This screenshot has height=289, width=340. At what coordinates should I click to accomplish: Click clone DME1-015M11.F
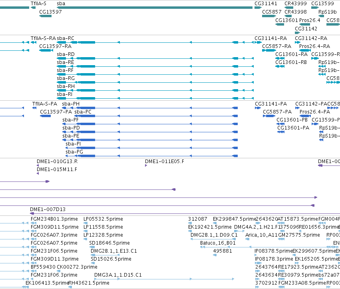point(57,169)
